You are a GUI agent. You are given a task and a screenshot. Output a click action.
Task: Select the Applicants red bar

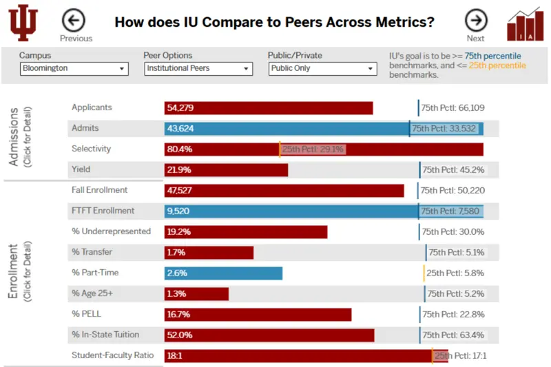point(269,108)
